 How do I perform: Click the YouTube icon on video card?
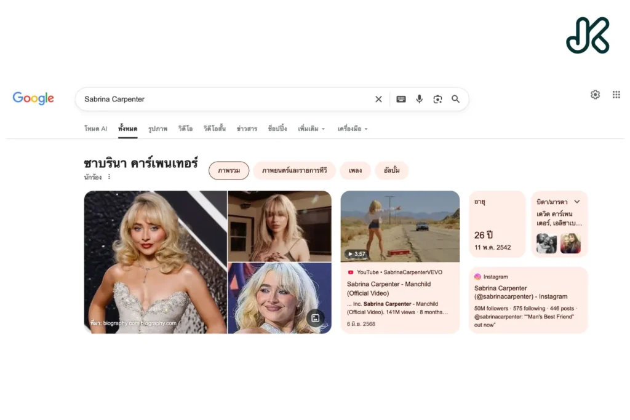point(350,272)
